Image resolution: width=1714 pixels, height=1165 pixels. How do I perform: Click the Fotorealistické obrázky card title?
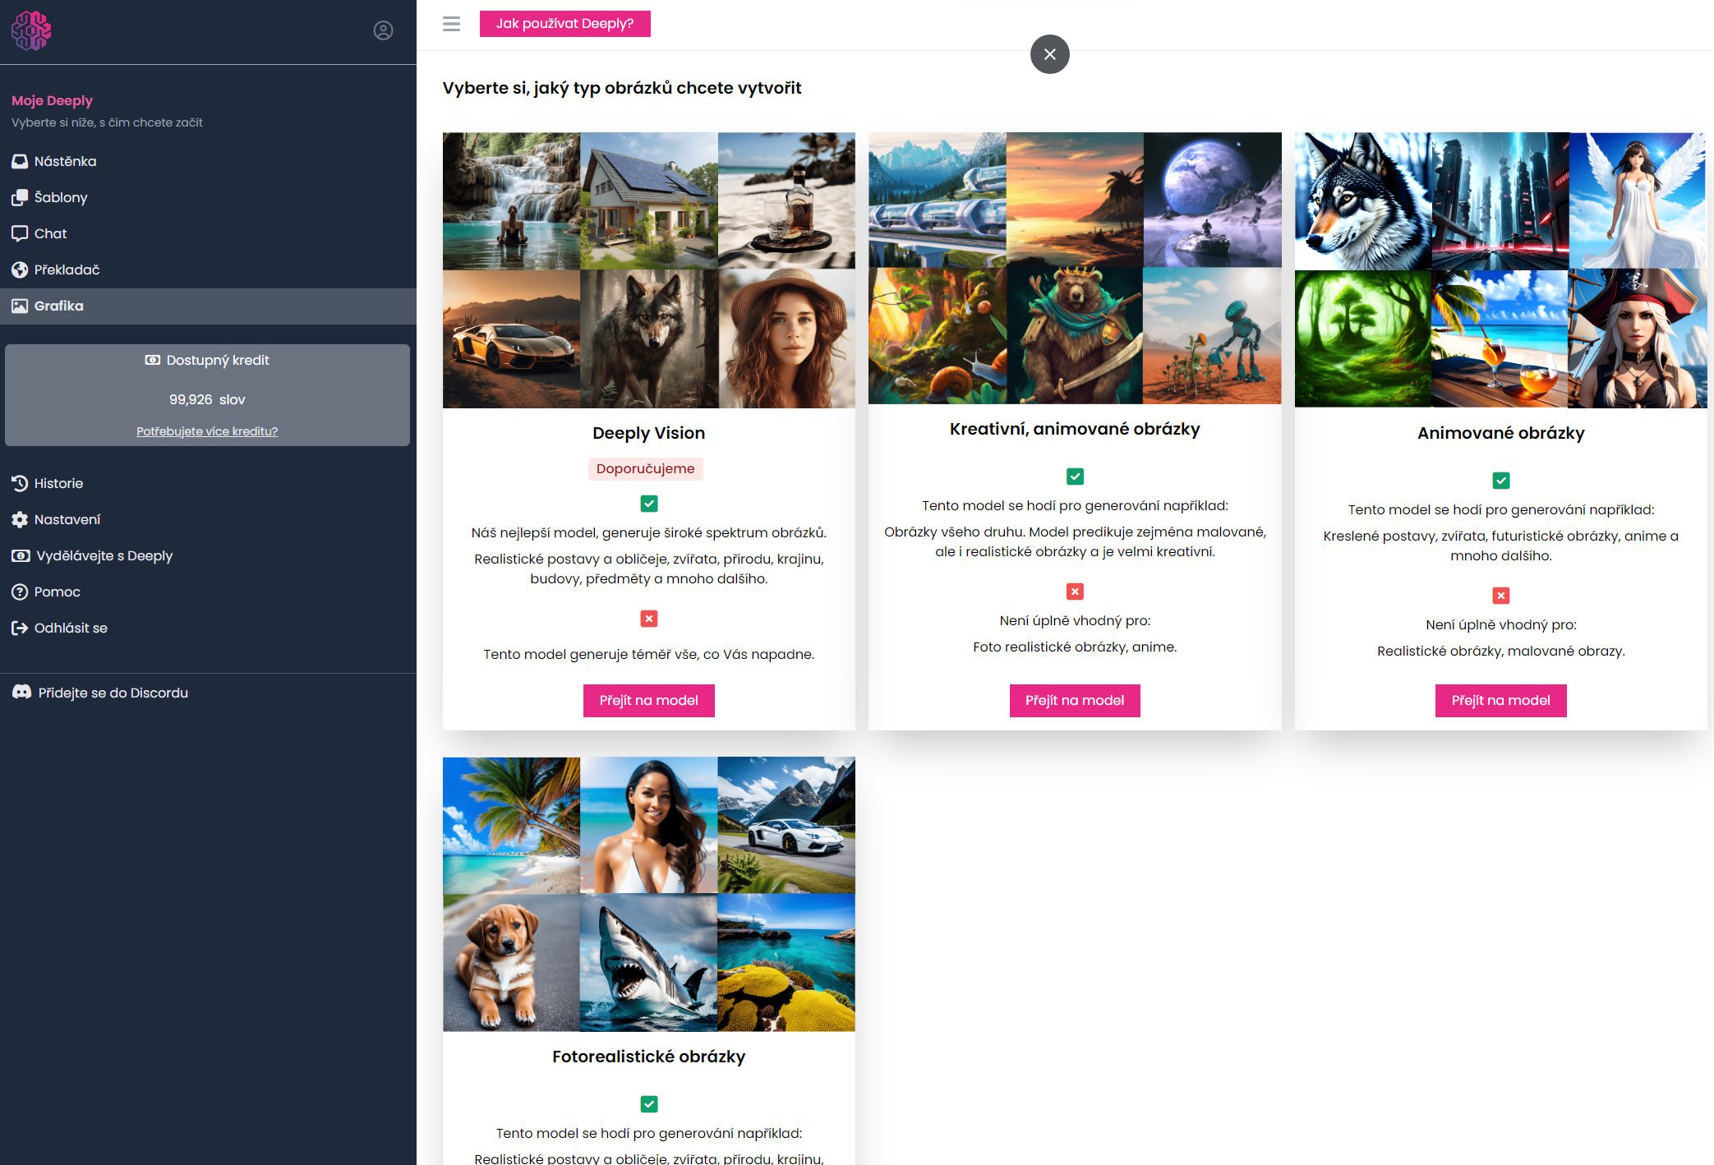click(649, 1057)
